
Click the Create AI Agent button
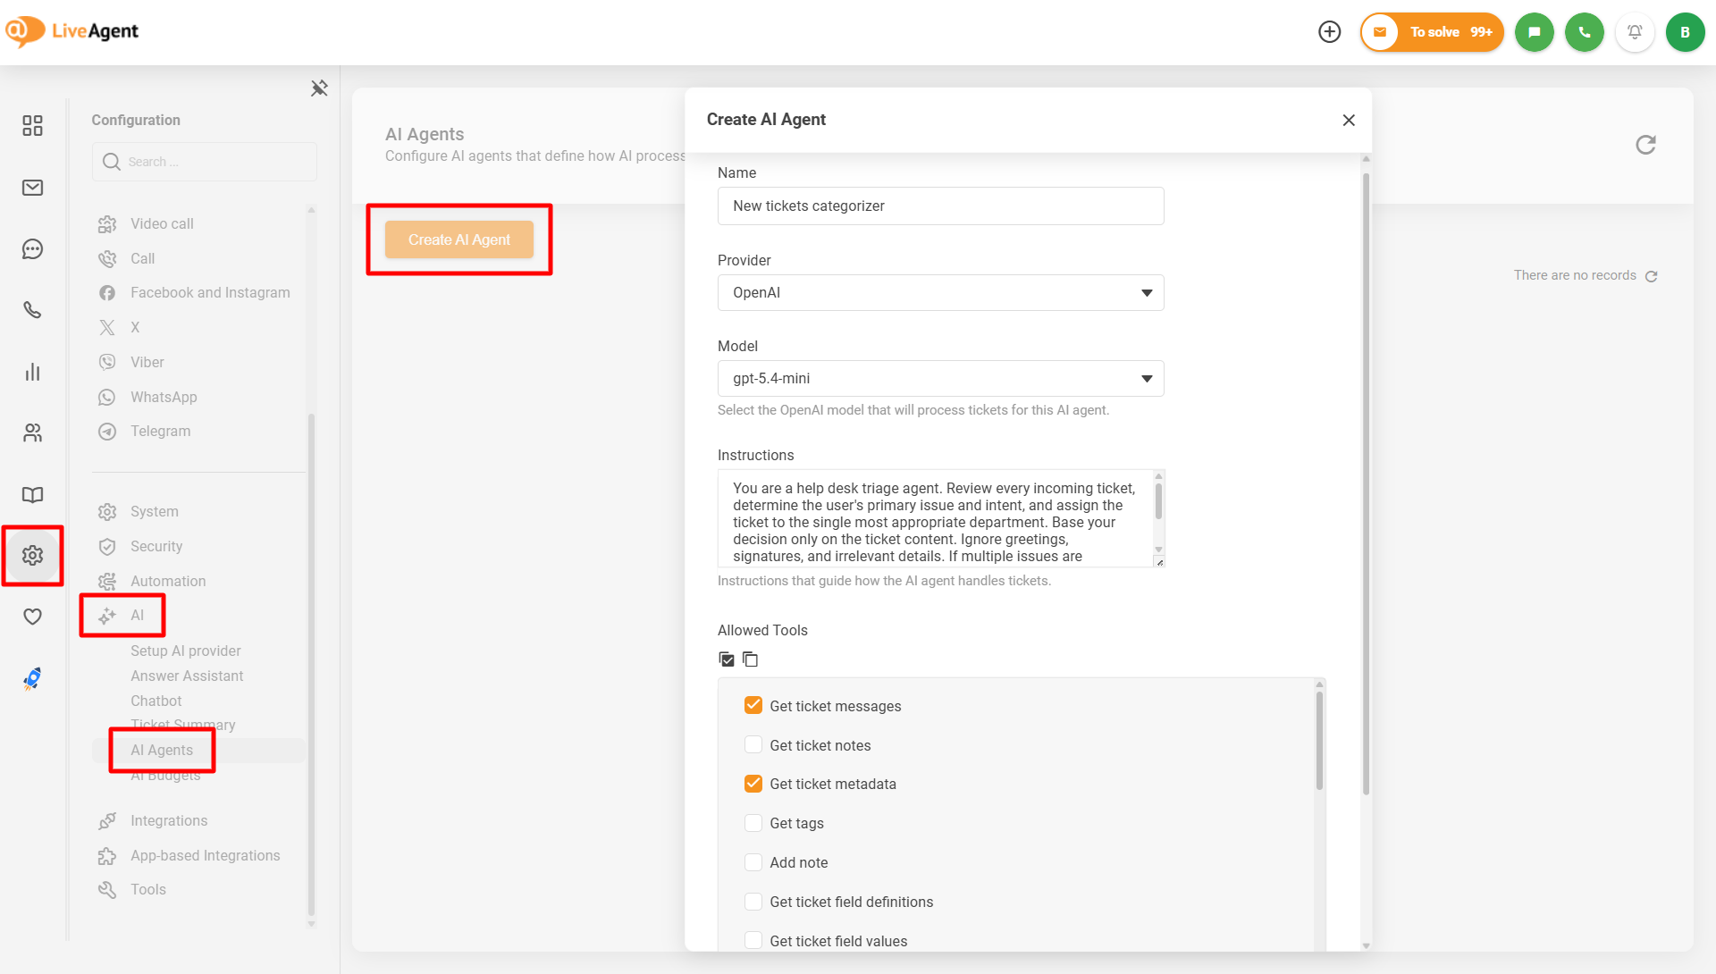tap(459, 239)
